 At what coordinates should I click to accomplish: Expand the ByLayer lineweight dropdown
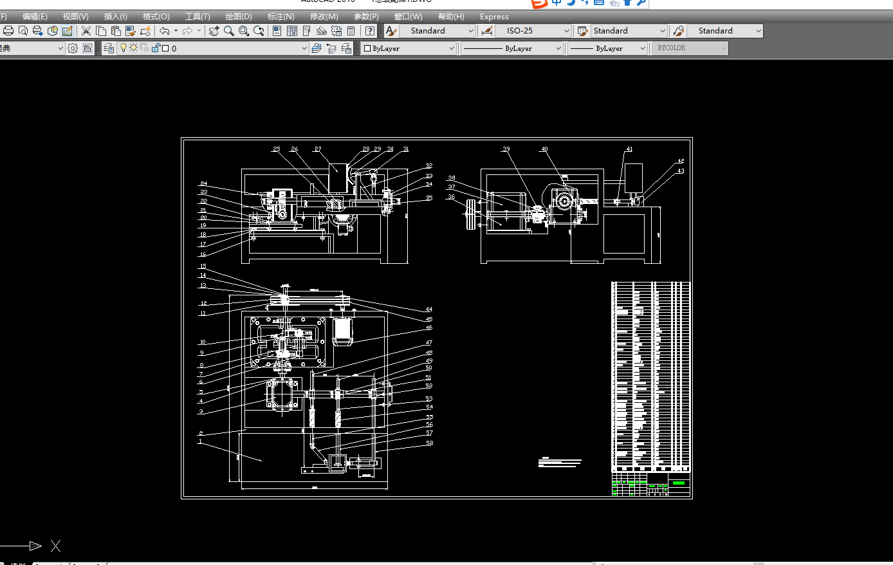pos(607,48)
